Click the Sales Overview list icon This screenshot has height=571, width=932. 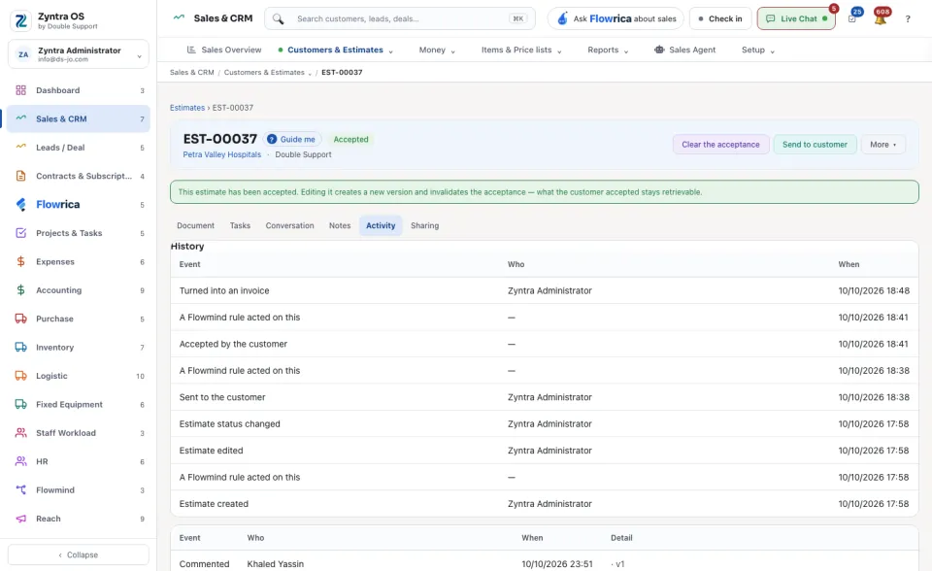[191, 50]
